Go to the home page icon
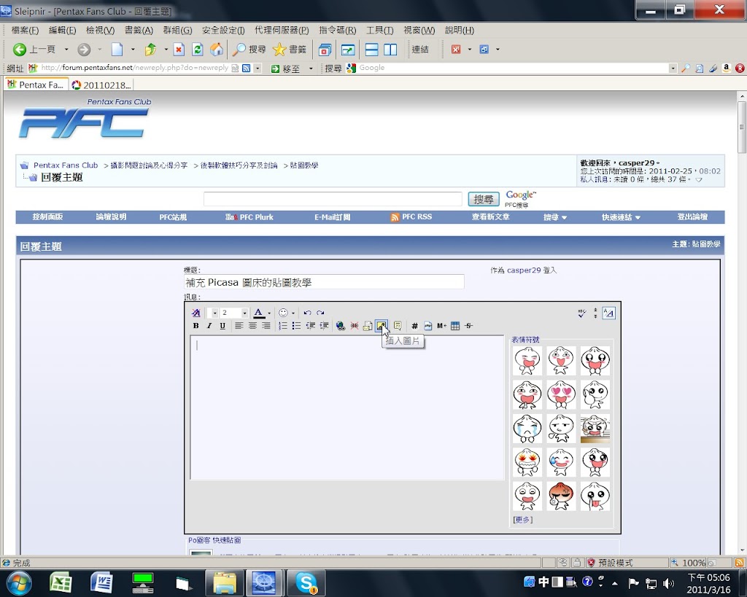 (217, 49)
